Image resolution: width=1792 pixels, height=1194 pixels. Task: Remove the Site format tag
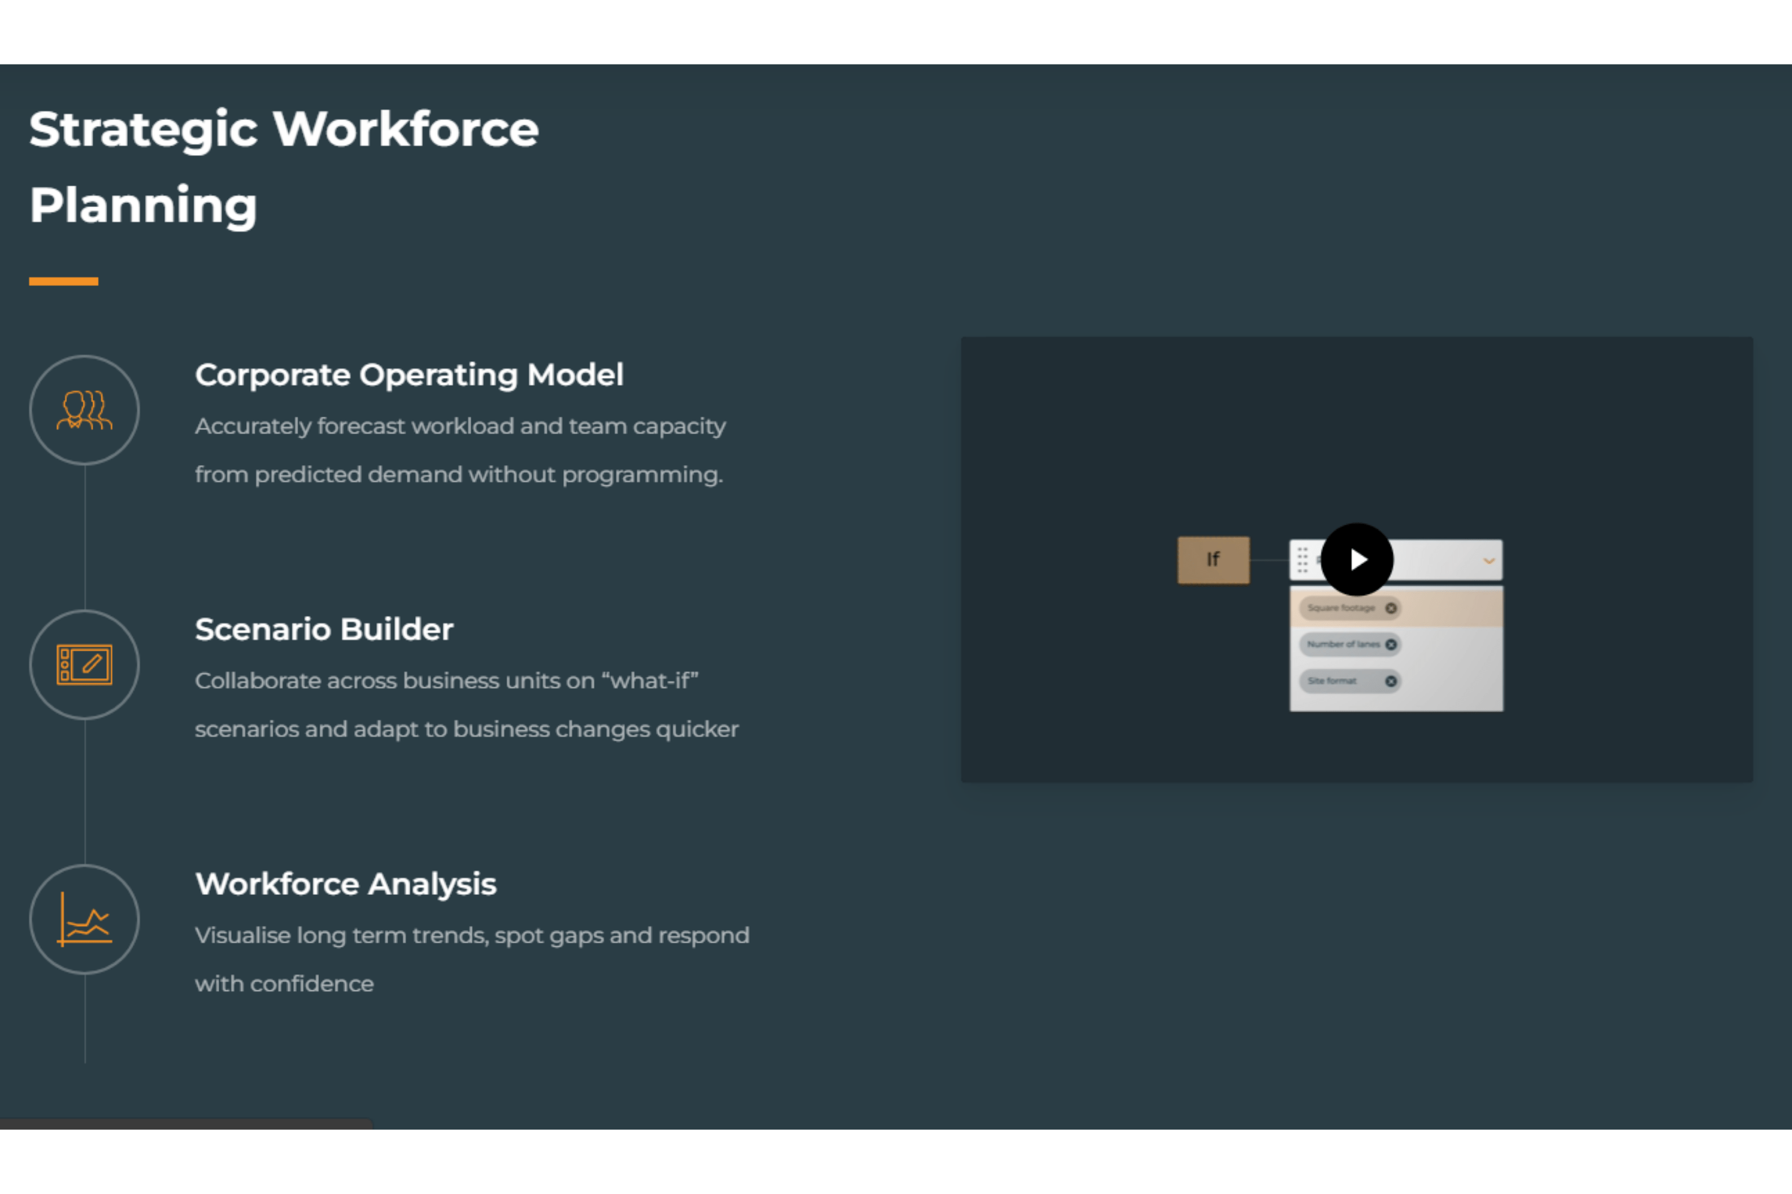[x=1391, y=681]
